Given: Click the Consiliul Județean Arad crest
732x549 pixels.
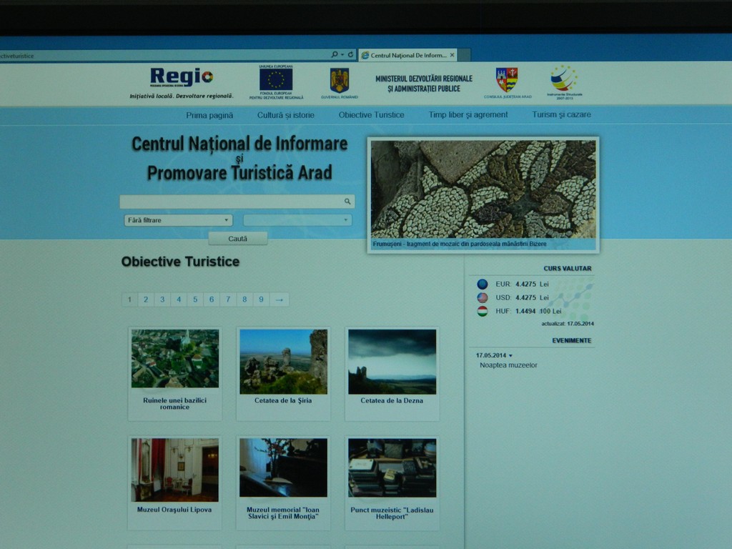Looking at the screenshot, I should point(507,79).
